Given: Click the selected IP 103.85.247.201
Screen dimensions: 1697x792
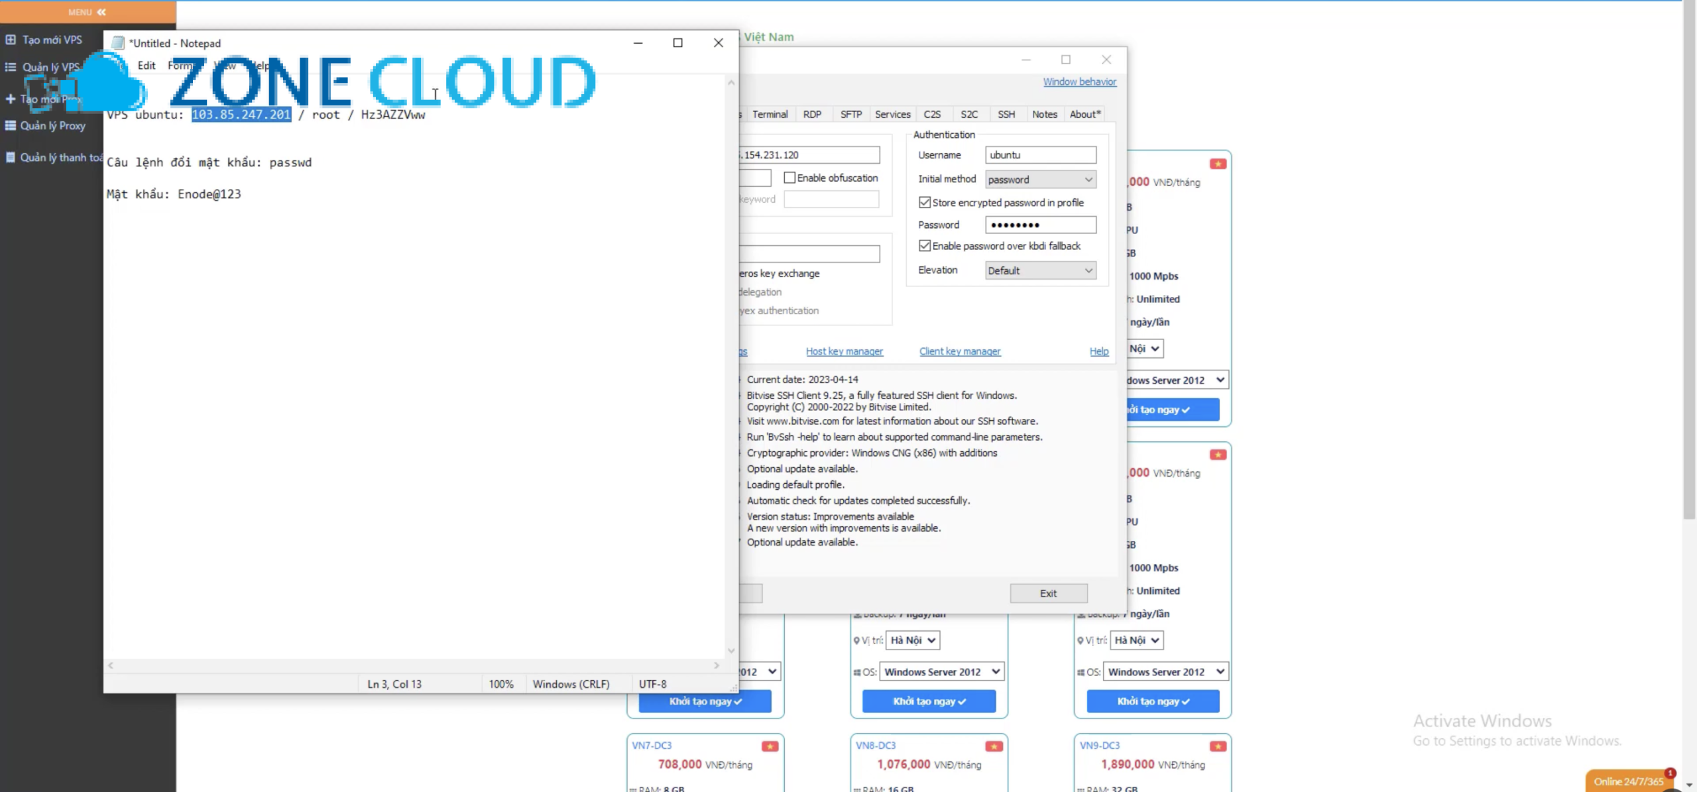Looking at the screenshot, I should 241,115.
